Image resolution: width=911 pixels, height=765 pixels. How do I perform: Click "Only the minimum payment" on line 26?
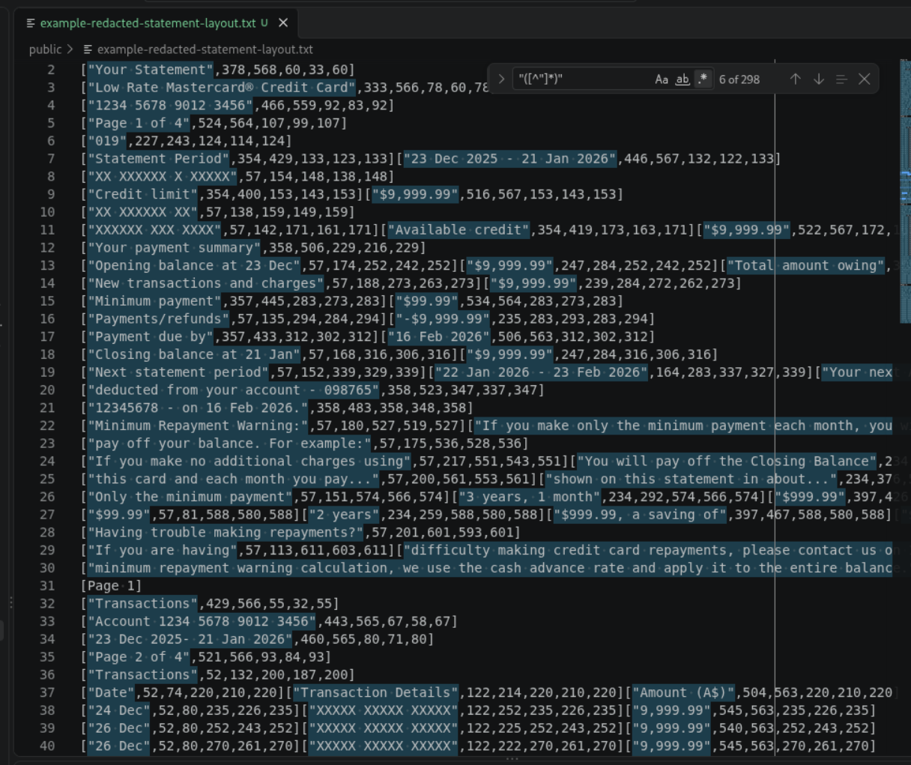[190, 497]
